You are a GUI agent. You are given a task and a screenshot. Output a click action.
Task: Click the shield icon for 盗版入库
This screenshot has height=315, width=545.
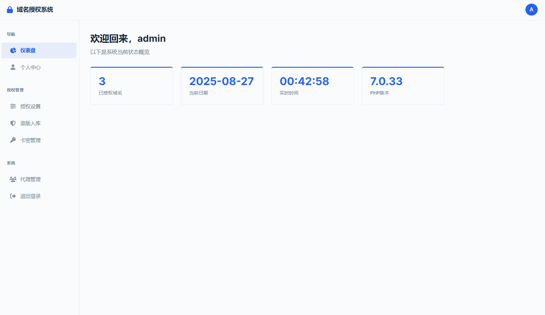click(13, 123)
